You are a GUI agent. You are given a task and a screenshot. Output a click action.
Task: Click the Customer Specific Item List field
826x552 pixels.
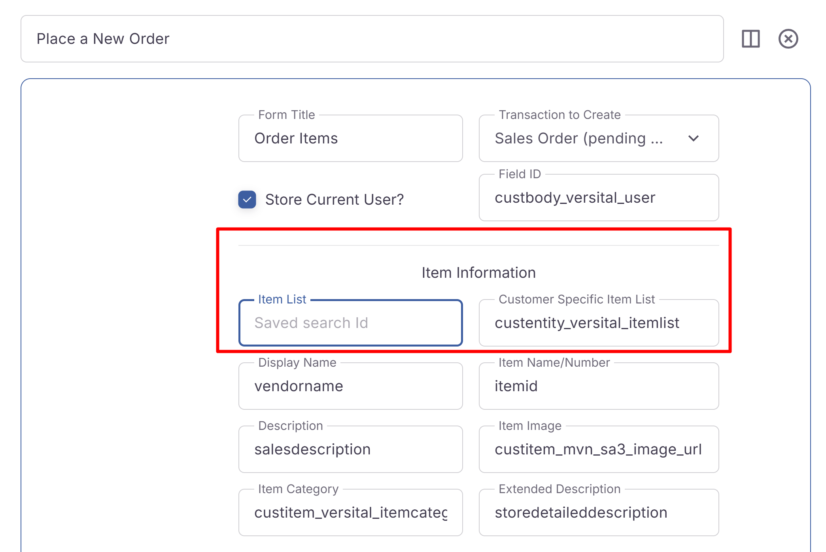[x=598, y=323]
